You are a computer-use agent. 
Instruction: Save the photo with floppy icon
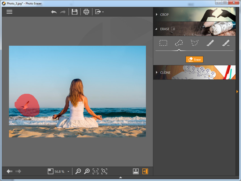tap(75, 12)
